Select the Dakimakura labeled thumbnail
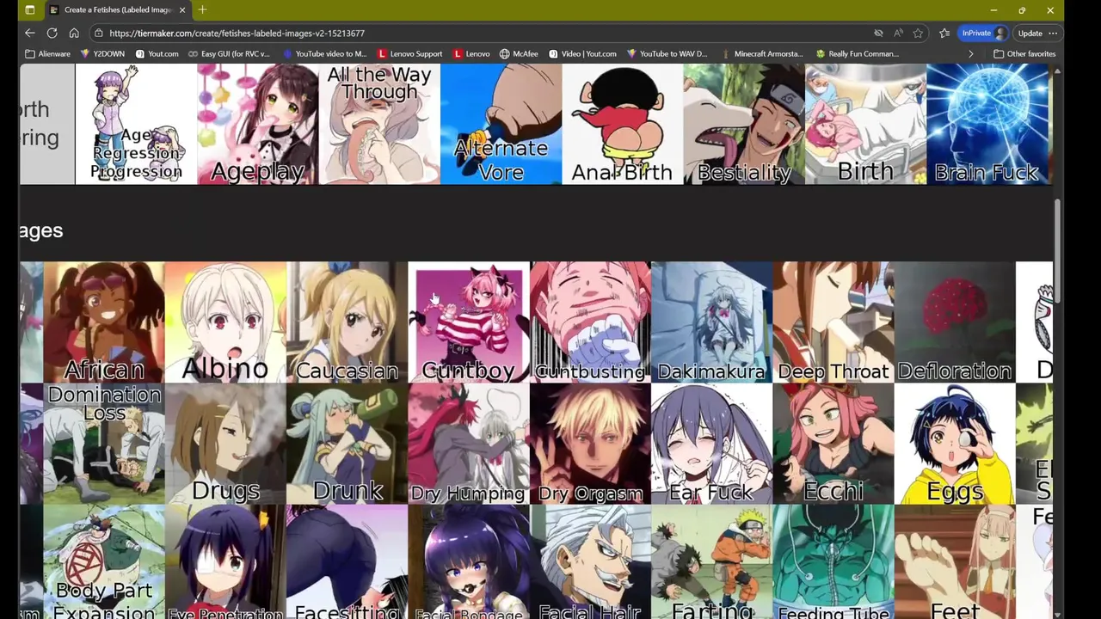Screen dimensions: 1101x619 pyautogui.click(x=711, y=322)
